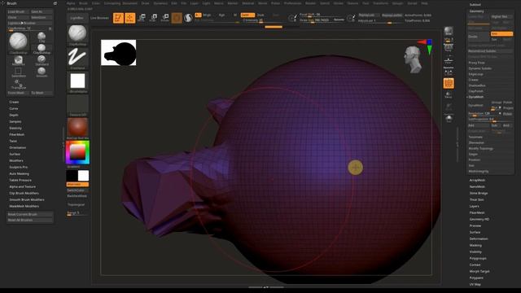Open the Stroke menu

339,3
